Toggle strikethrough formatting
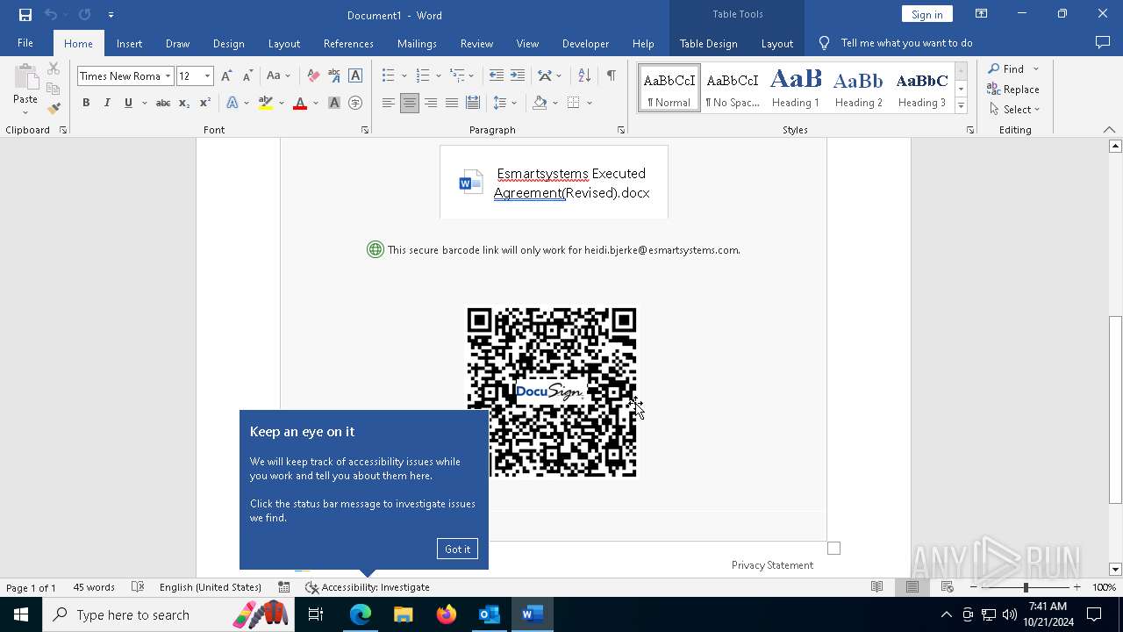 click(x=163, y=103)
